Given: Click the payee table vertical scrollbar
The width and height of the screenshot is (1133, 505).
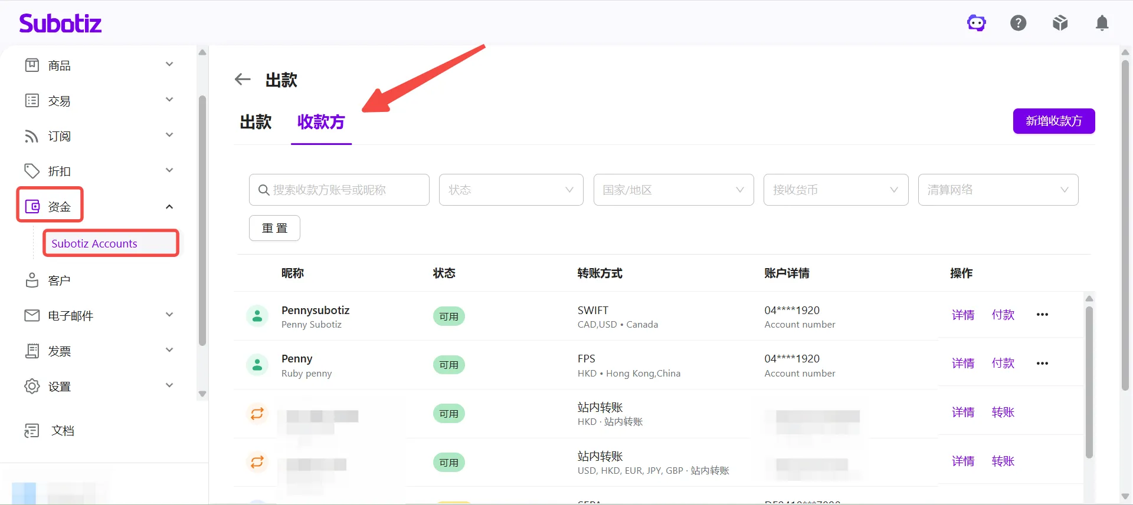Looking at the screenshot, I should (1089, 382).
